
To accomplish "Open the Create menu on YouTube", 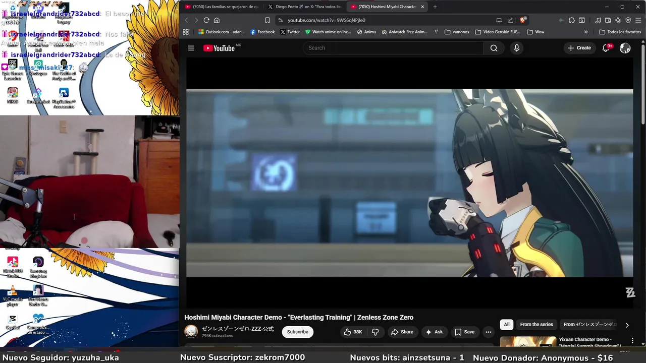I will [x=579, y=48].
